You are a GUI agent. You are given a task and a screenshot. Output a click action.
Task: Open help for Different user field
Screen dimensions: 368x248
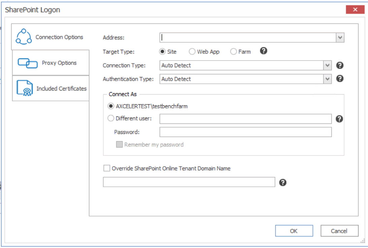pos(340,118)
